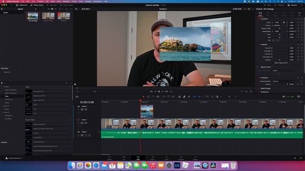Stop playback in the viewer
Screen dimensions: 305x171
159,92
